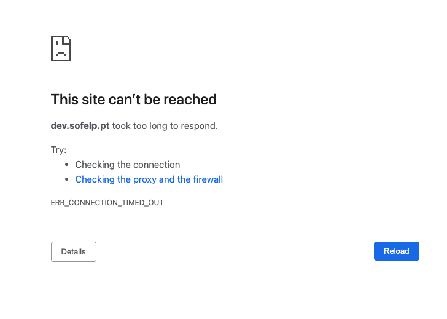Viewport: 447px width, 319px height.
Task: Click the sad page error icon
Action: click(61, 49)
